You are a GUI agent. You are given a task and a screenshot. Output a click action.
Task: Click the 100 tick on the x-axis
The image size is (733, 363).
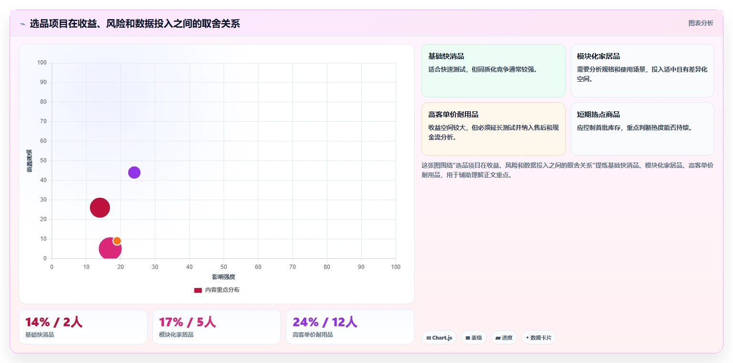(x=396, y=267)
